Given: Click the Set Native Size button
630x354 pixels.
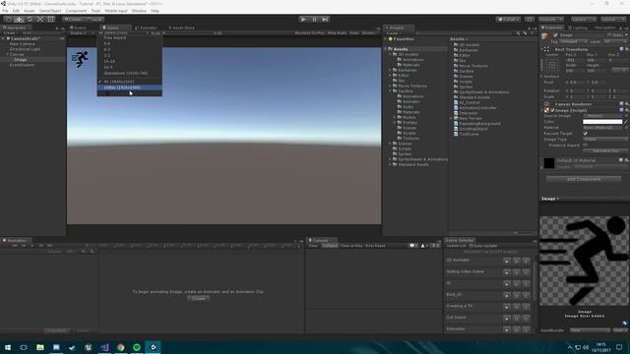Looking at the screenshot, I should 605,150.
